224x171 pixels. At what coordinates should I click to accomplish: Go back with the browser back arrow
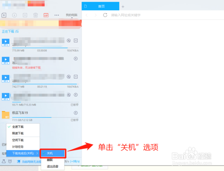point(86,15)
